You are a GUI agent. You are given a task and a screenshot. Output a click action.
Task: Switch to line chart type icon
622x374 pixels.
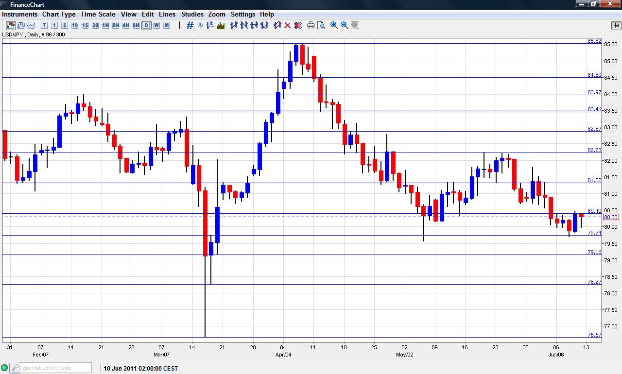[31, 25]
